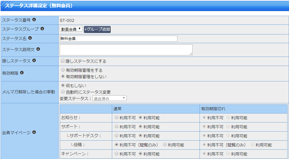The image size is (289, 159).
Task: Select 有効期限管理をする radio button
Action: (x=63, y=70)
